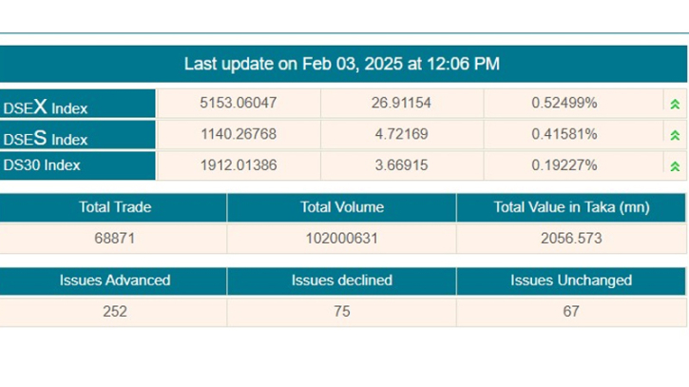
Task: Click the DS30 Index green up-arrow icon
Action: pyautogui.click(x=675, y=166)
